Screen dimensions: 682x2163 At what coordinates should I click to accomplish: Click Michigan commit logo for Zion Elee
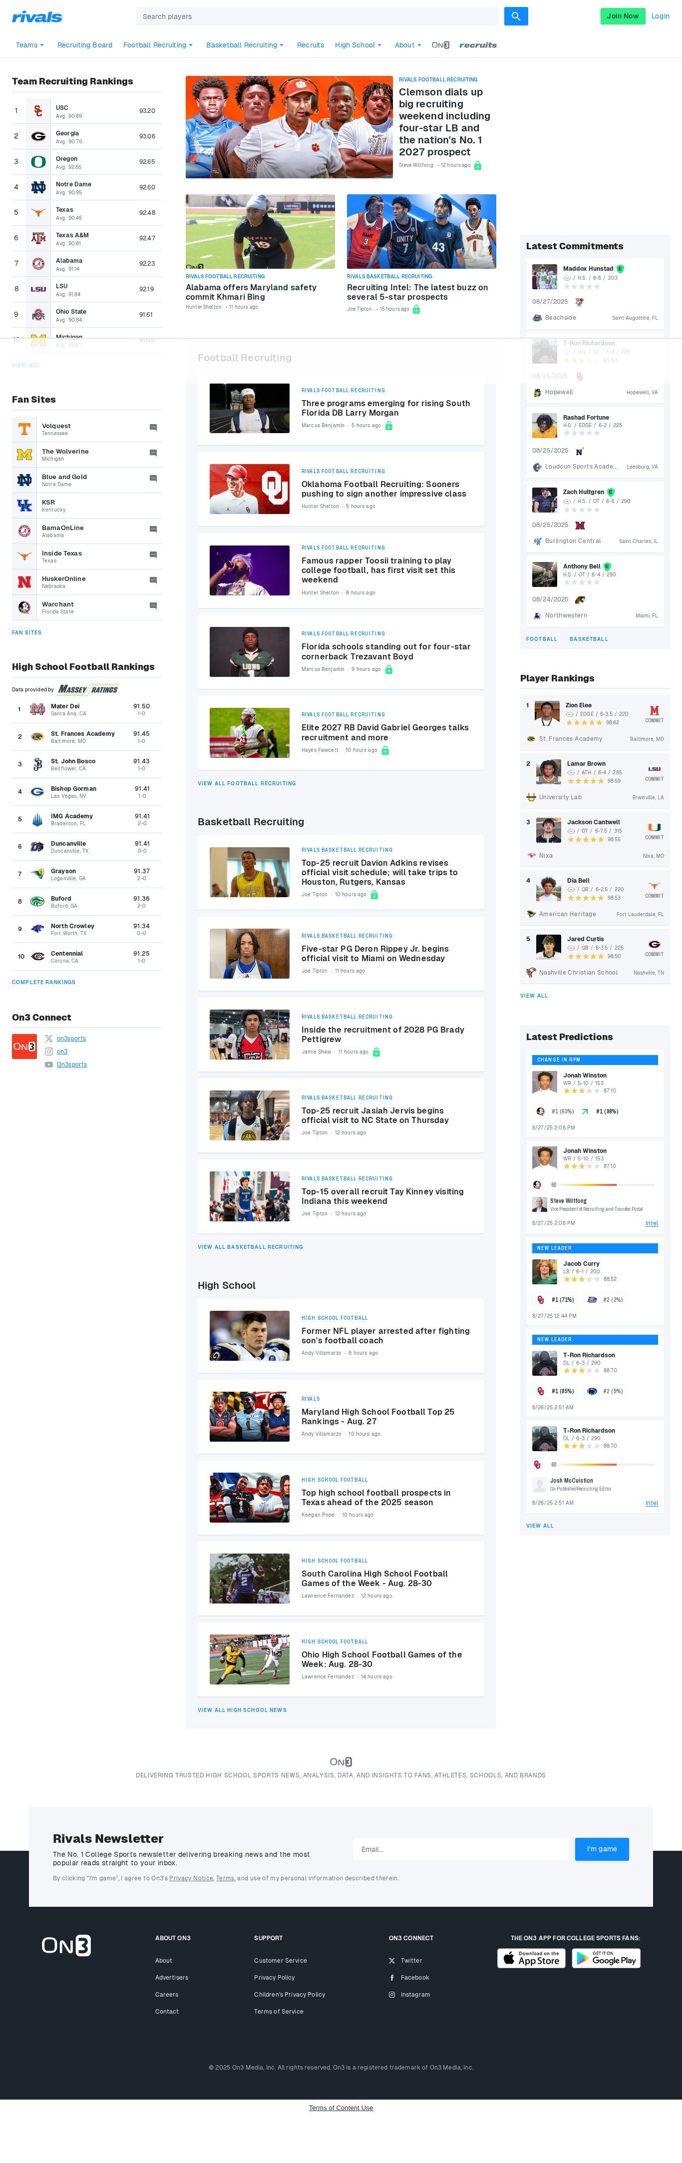(x=655, y=710)
